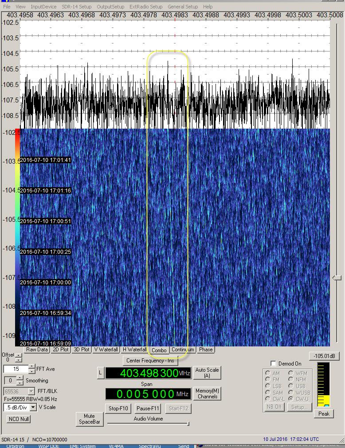Viewport: 345px width, 448px height.
Task: Click the Orbitron taskbar item
Action: pyautogui.click(x=16, y=446)
